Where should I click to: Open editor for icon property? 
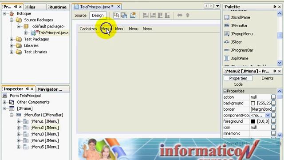coord(273,128)
